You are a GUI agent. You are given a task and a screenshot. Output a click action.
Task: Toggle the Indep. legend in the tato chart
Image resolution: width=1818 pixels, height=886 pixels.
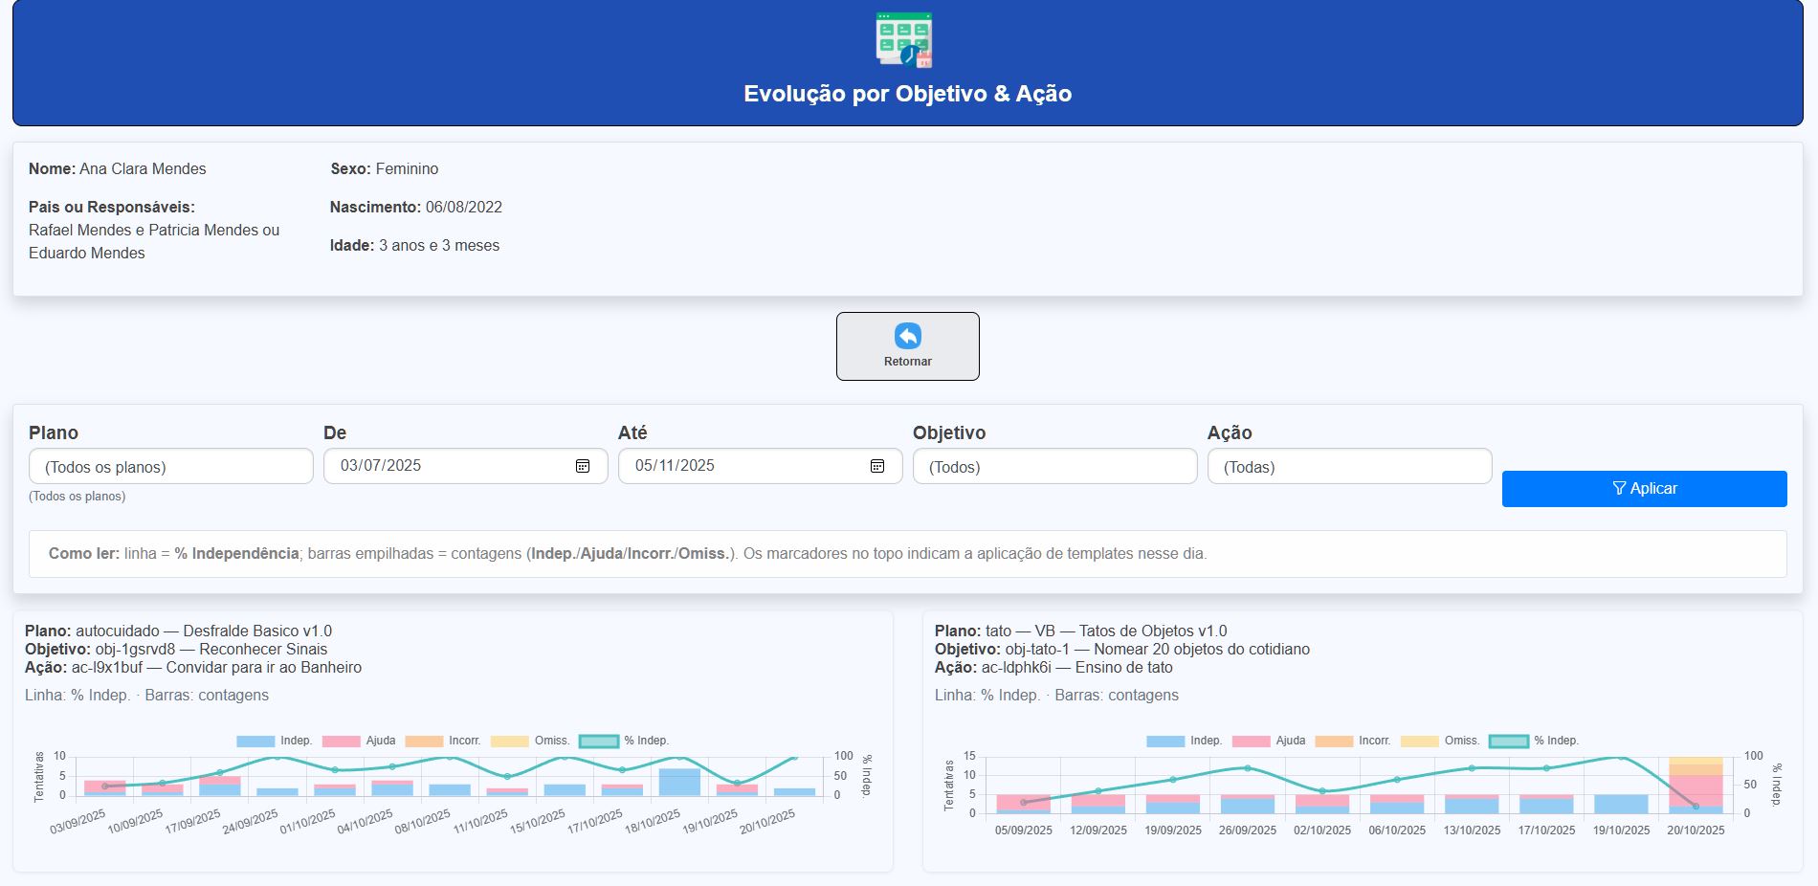tap(1184, 741)
